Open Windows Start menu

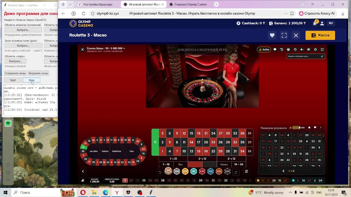click(5, 193)
